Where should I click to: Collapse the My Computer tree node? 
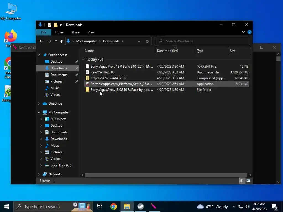click(39, 112)
